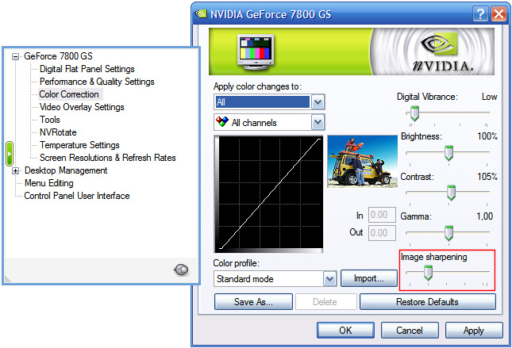Click the Contrast slider thumb
Screen dimensions: 512x348
tap(451, 193)
